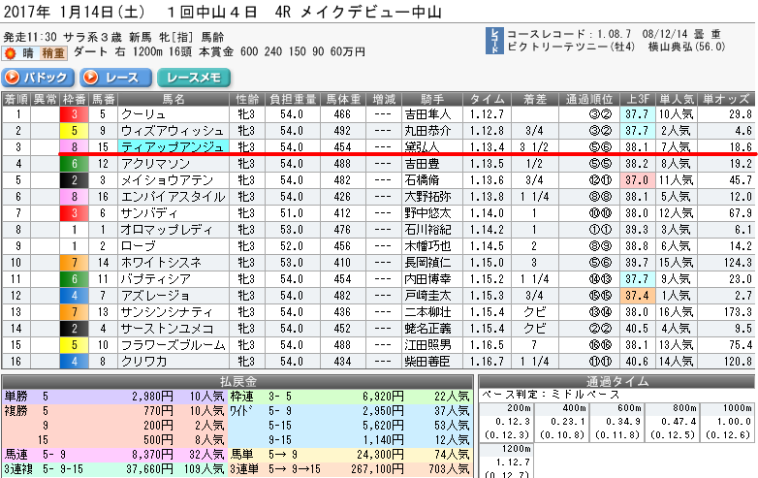Click the 騎手 column header
This screenshot has width=758, height=478.
[432, 99]
